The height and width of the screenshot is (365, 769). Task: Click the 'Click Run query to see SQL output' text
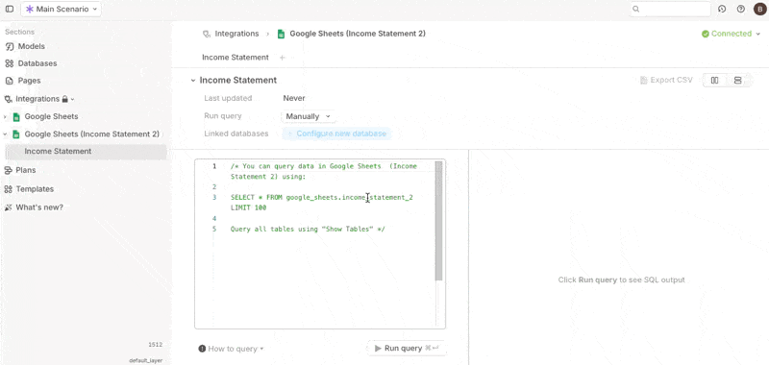[x=621, y=280]
